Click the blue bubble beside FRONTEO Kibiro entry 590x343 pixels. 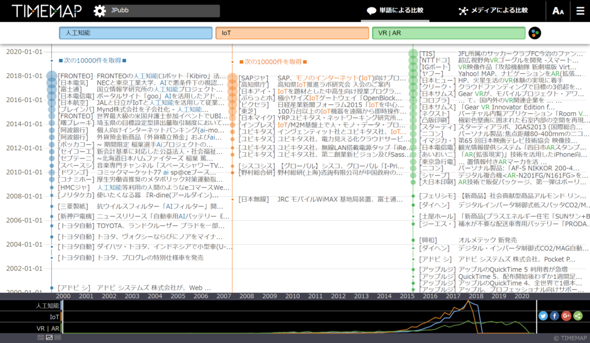pos(51,77)
